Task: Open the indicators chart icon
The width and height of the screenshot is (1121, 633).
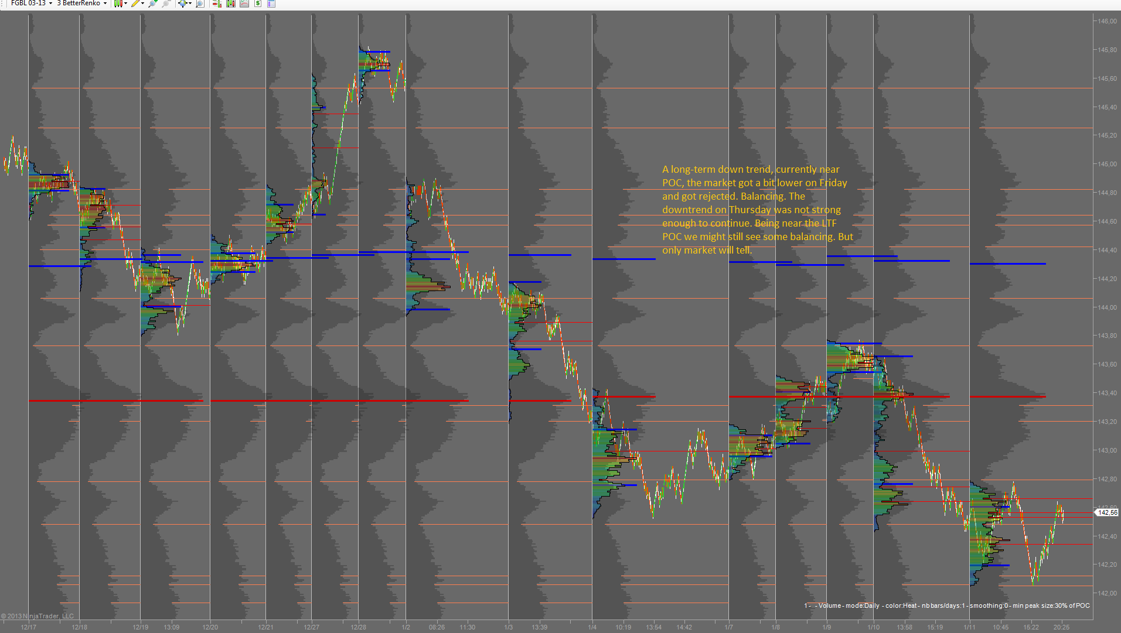Action: [x=244, y=4]
